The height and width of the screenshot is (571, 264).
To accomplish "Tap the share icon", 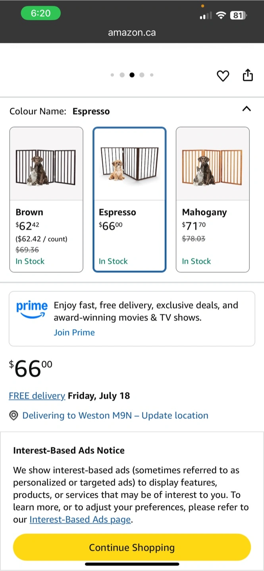I will pos(248,75).
